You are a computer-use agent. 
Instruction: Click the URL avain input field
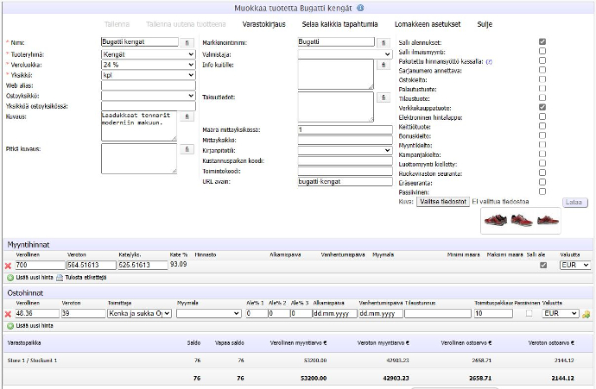pyautogui.click(x=346, y=181)
